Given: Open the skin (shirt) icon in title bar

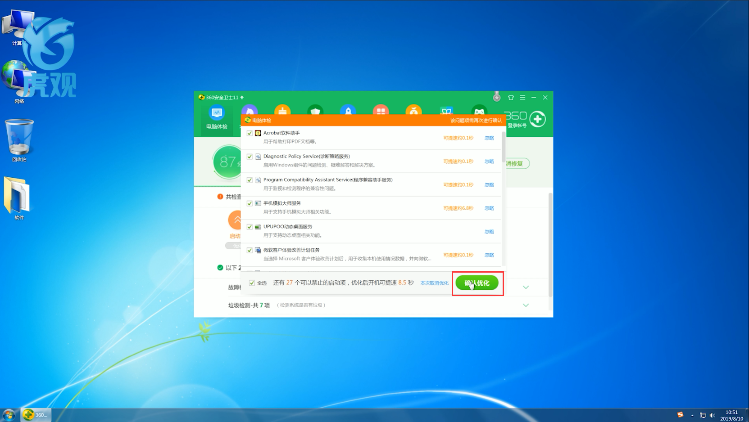Looking at the screenshot, I should point(511,97).
